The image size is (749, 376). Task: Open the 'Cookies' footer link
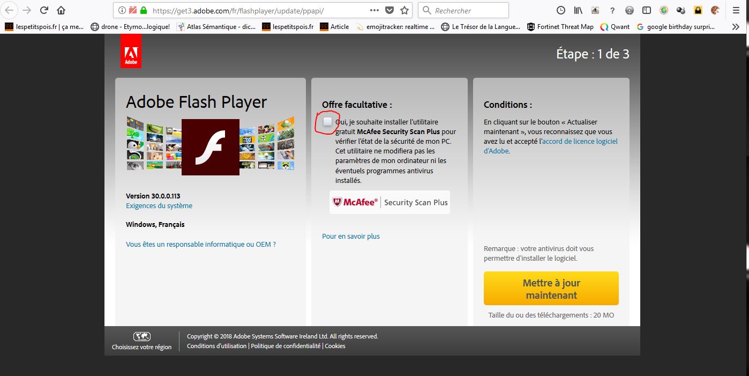coord(335,346)
